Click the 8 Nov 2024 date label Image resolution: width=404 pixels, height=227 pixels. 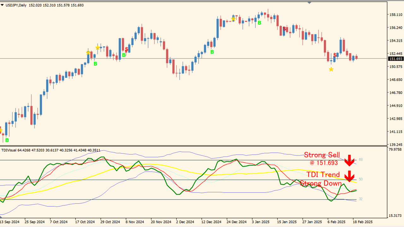[x=135, y=222]
